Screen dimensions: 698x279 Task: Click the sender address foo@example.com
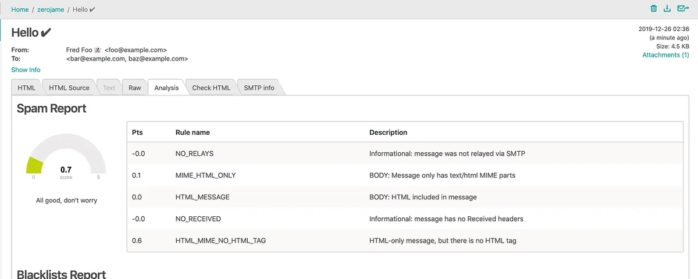(137, 51)
